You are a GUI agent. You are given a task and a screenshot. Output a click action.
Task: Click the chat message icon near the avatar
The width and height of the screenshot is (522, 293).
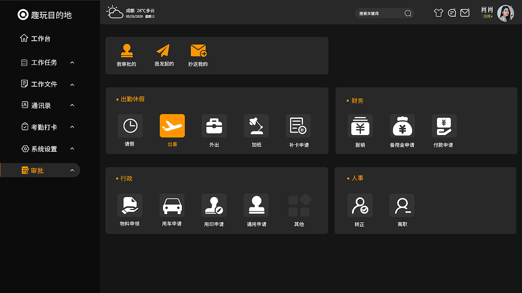tap(452, 13)
